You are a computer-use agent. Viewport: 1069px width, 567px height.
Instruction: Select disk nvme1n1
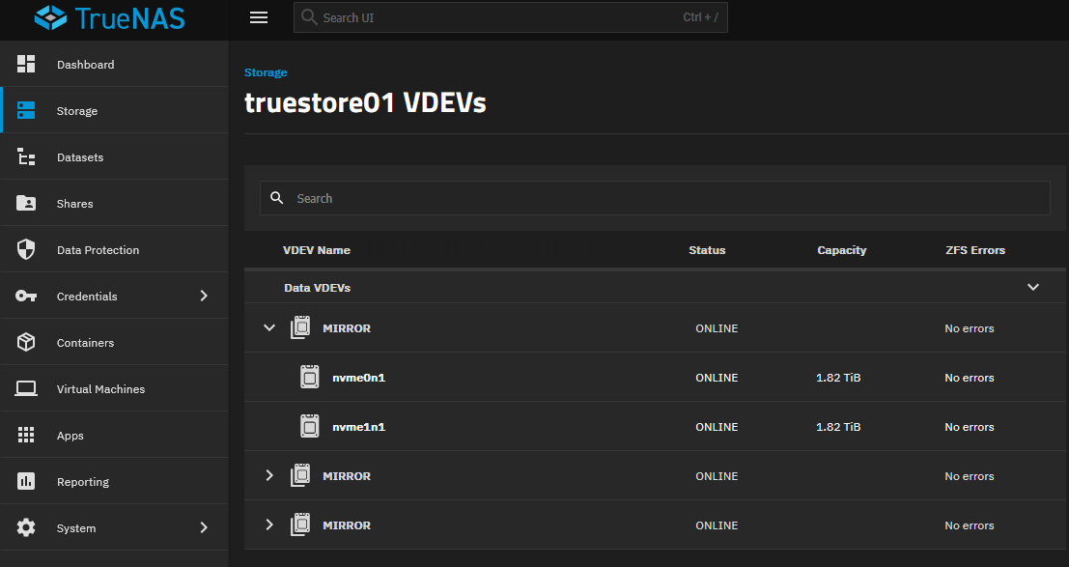click(358, 427)
